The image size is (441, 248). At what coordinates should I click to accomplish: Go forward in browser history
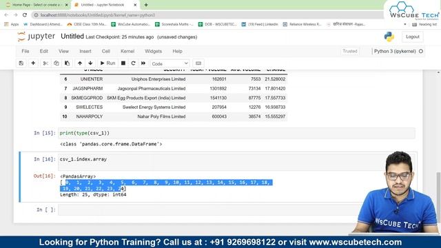point(15,15)
